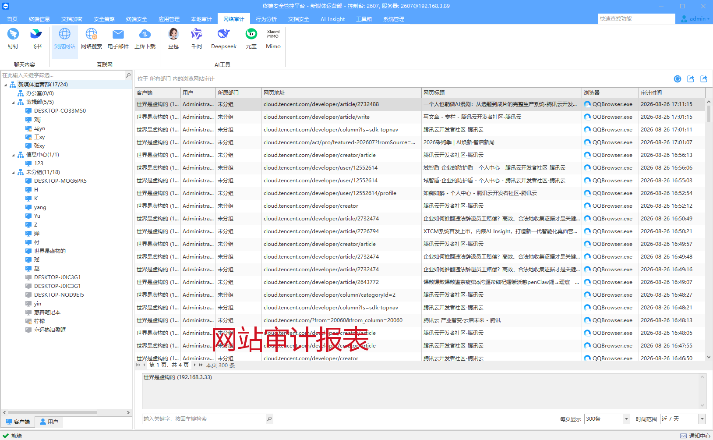The width and height of the screenshot is (713, 440).
Task: Open the 每页显示 300条 dropdown
Action: (626, 419)
